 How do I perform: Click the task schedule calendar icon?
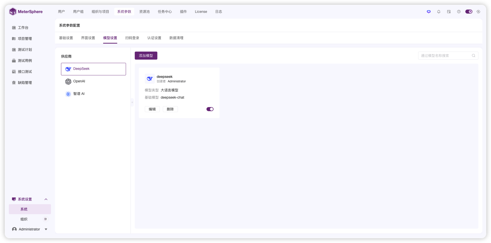coord(449,12)
